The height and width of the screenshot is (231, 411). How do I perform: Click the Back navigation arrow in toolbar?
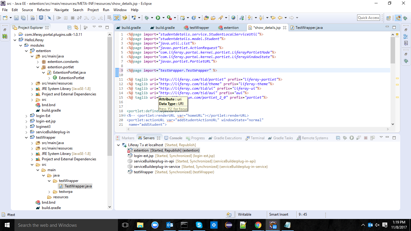point(280,18)
